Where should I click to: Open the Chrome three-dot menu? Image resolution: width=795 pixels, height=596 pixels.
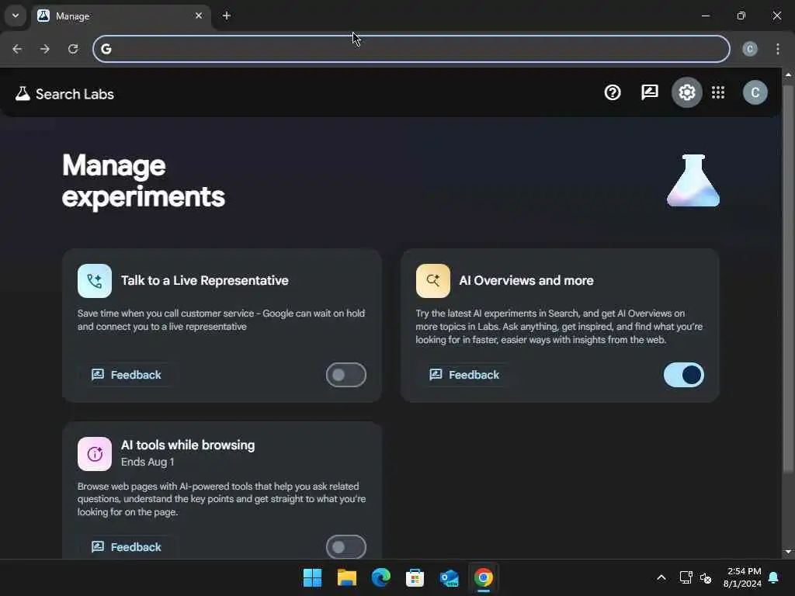778,49
